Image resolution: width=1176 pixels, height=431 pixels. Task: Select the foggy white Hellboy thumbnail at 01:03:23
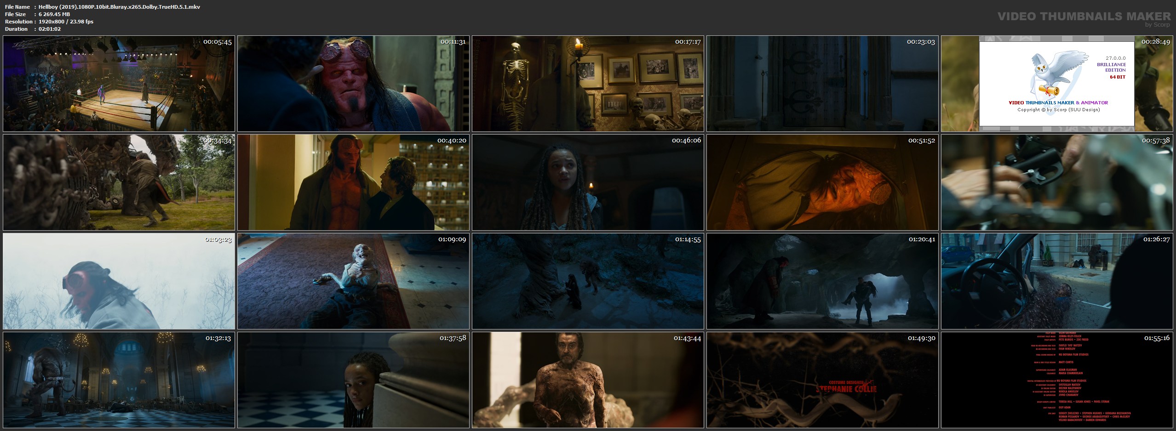click(119, 281)
